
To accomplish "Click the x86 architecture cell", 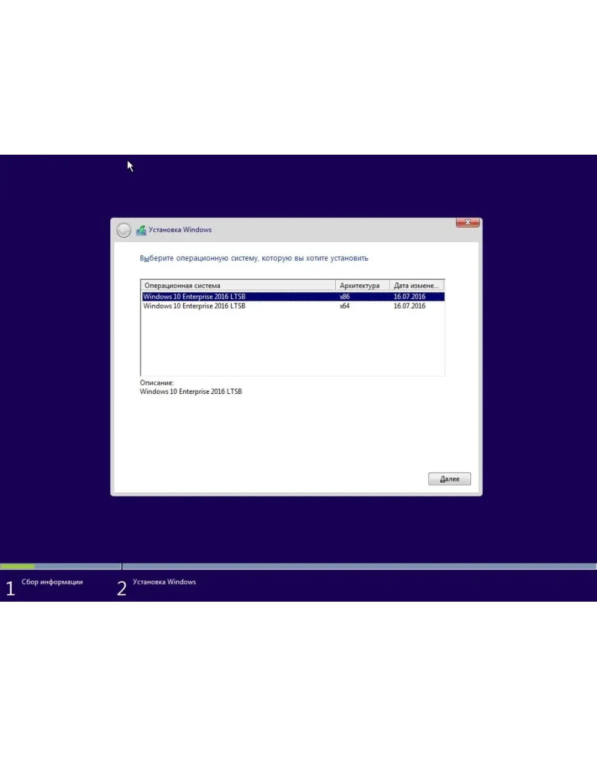I will (x=344, y=296).
